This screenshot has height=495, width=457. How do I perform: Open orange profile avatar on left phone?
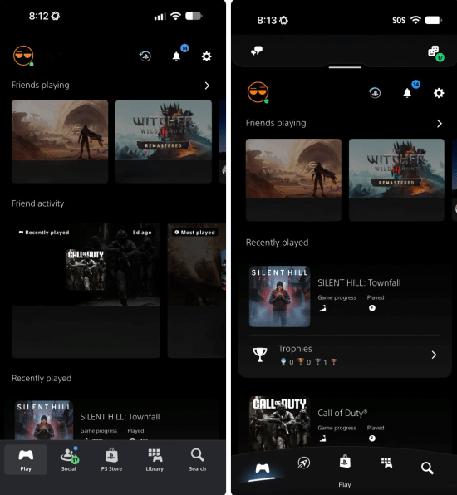23,56
